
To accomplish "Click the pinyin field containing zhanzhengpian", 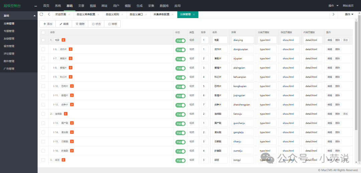I will [x=243, y=105].
